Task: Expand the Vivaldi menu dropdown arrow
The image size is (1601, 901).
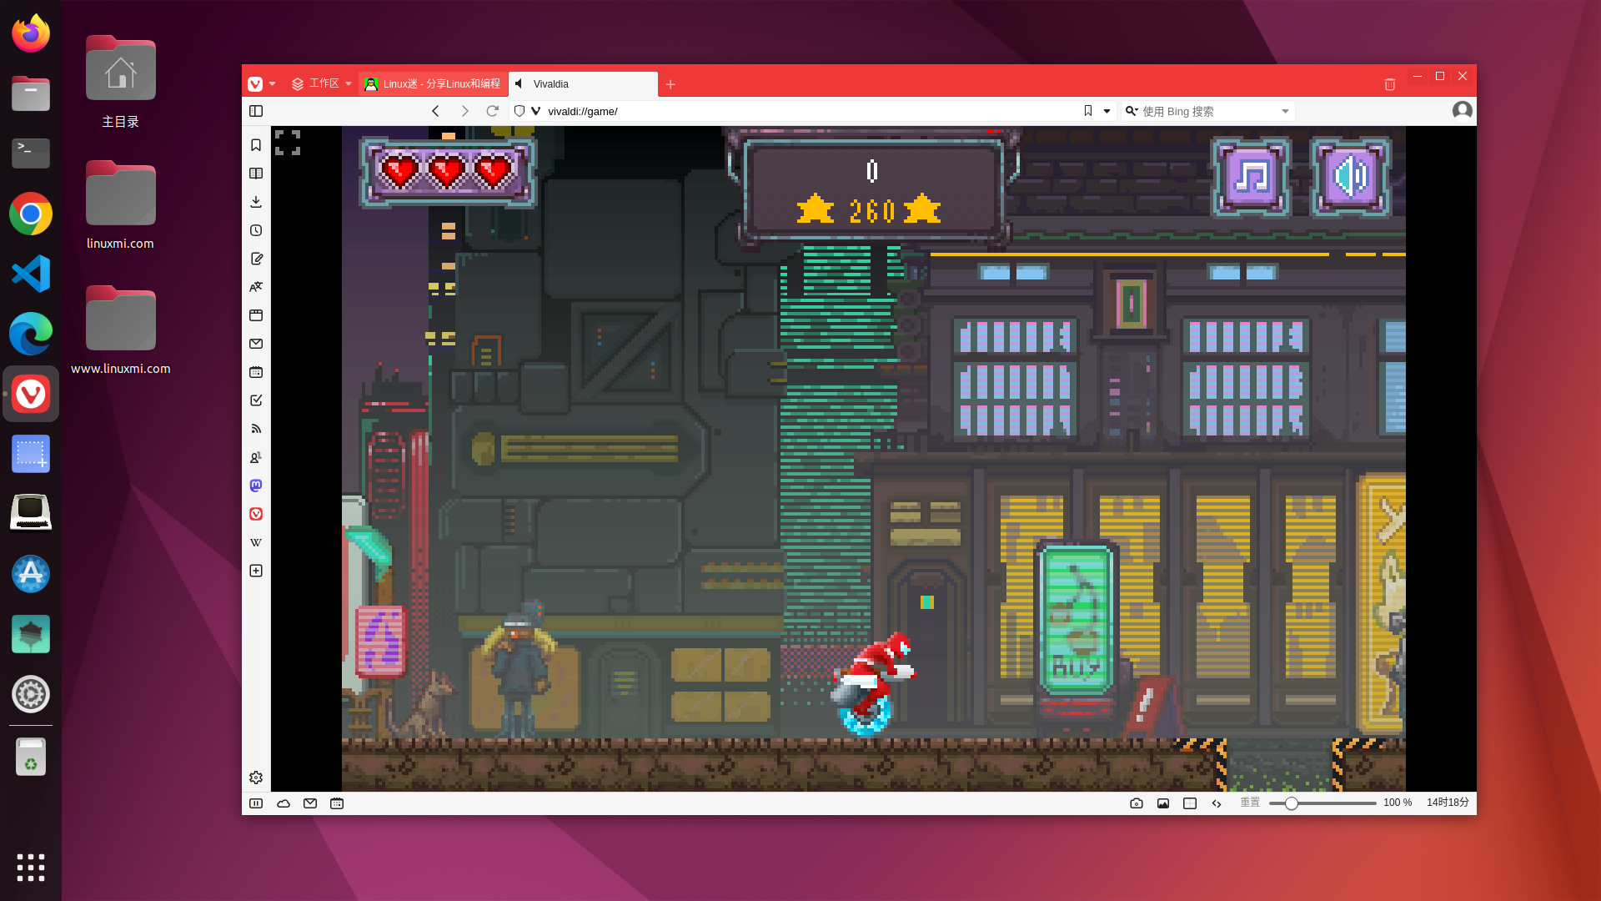Action: pos(272,84)
